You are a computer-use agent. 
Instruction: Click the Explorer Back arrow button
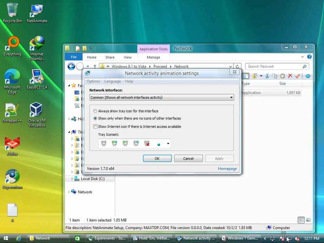(71, 66)
